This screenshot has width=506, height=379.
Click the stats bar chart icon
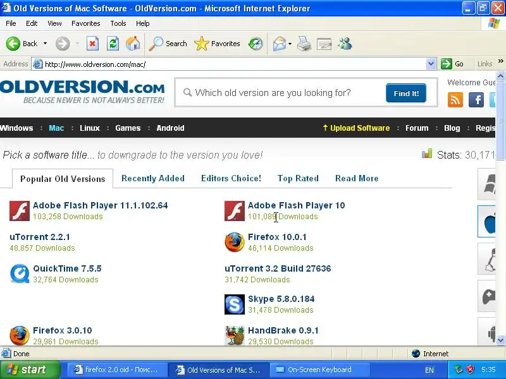426,153
